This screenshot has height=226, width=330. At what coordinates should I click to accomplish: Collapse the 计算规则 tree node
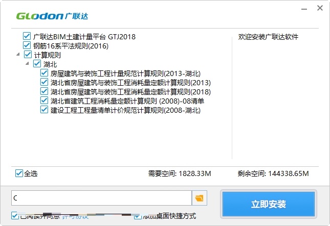click(x=19, y=55)
